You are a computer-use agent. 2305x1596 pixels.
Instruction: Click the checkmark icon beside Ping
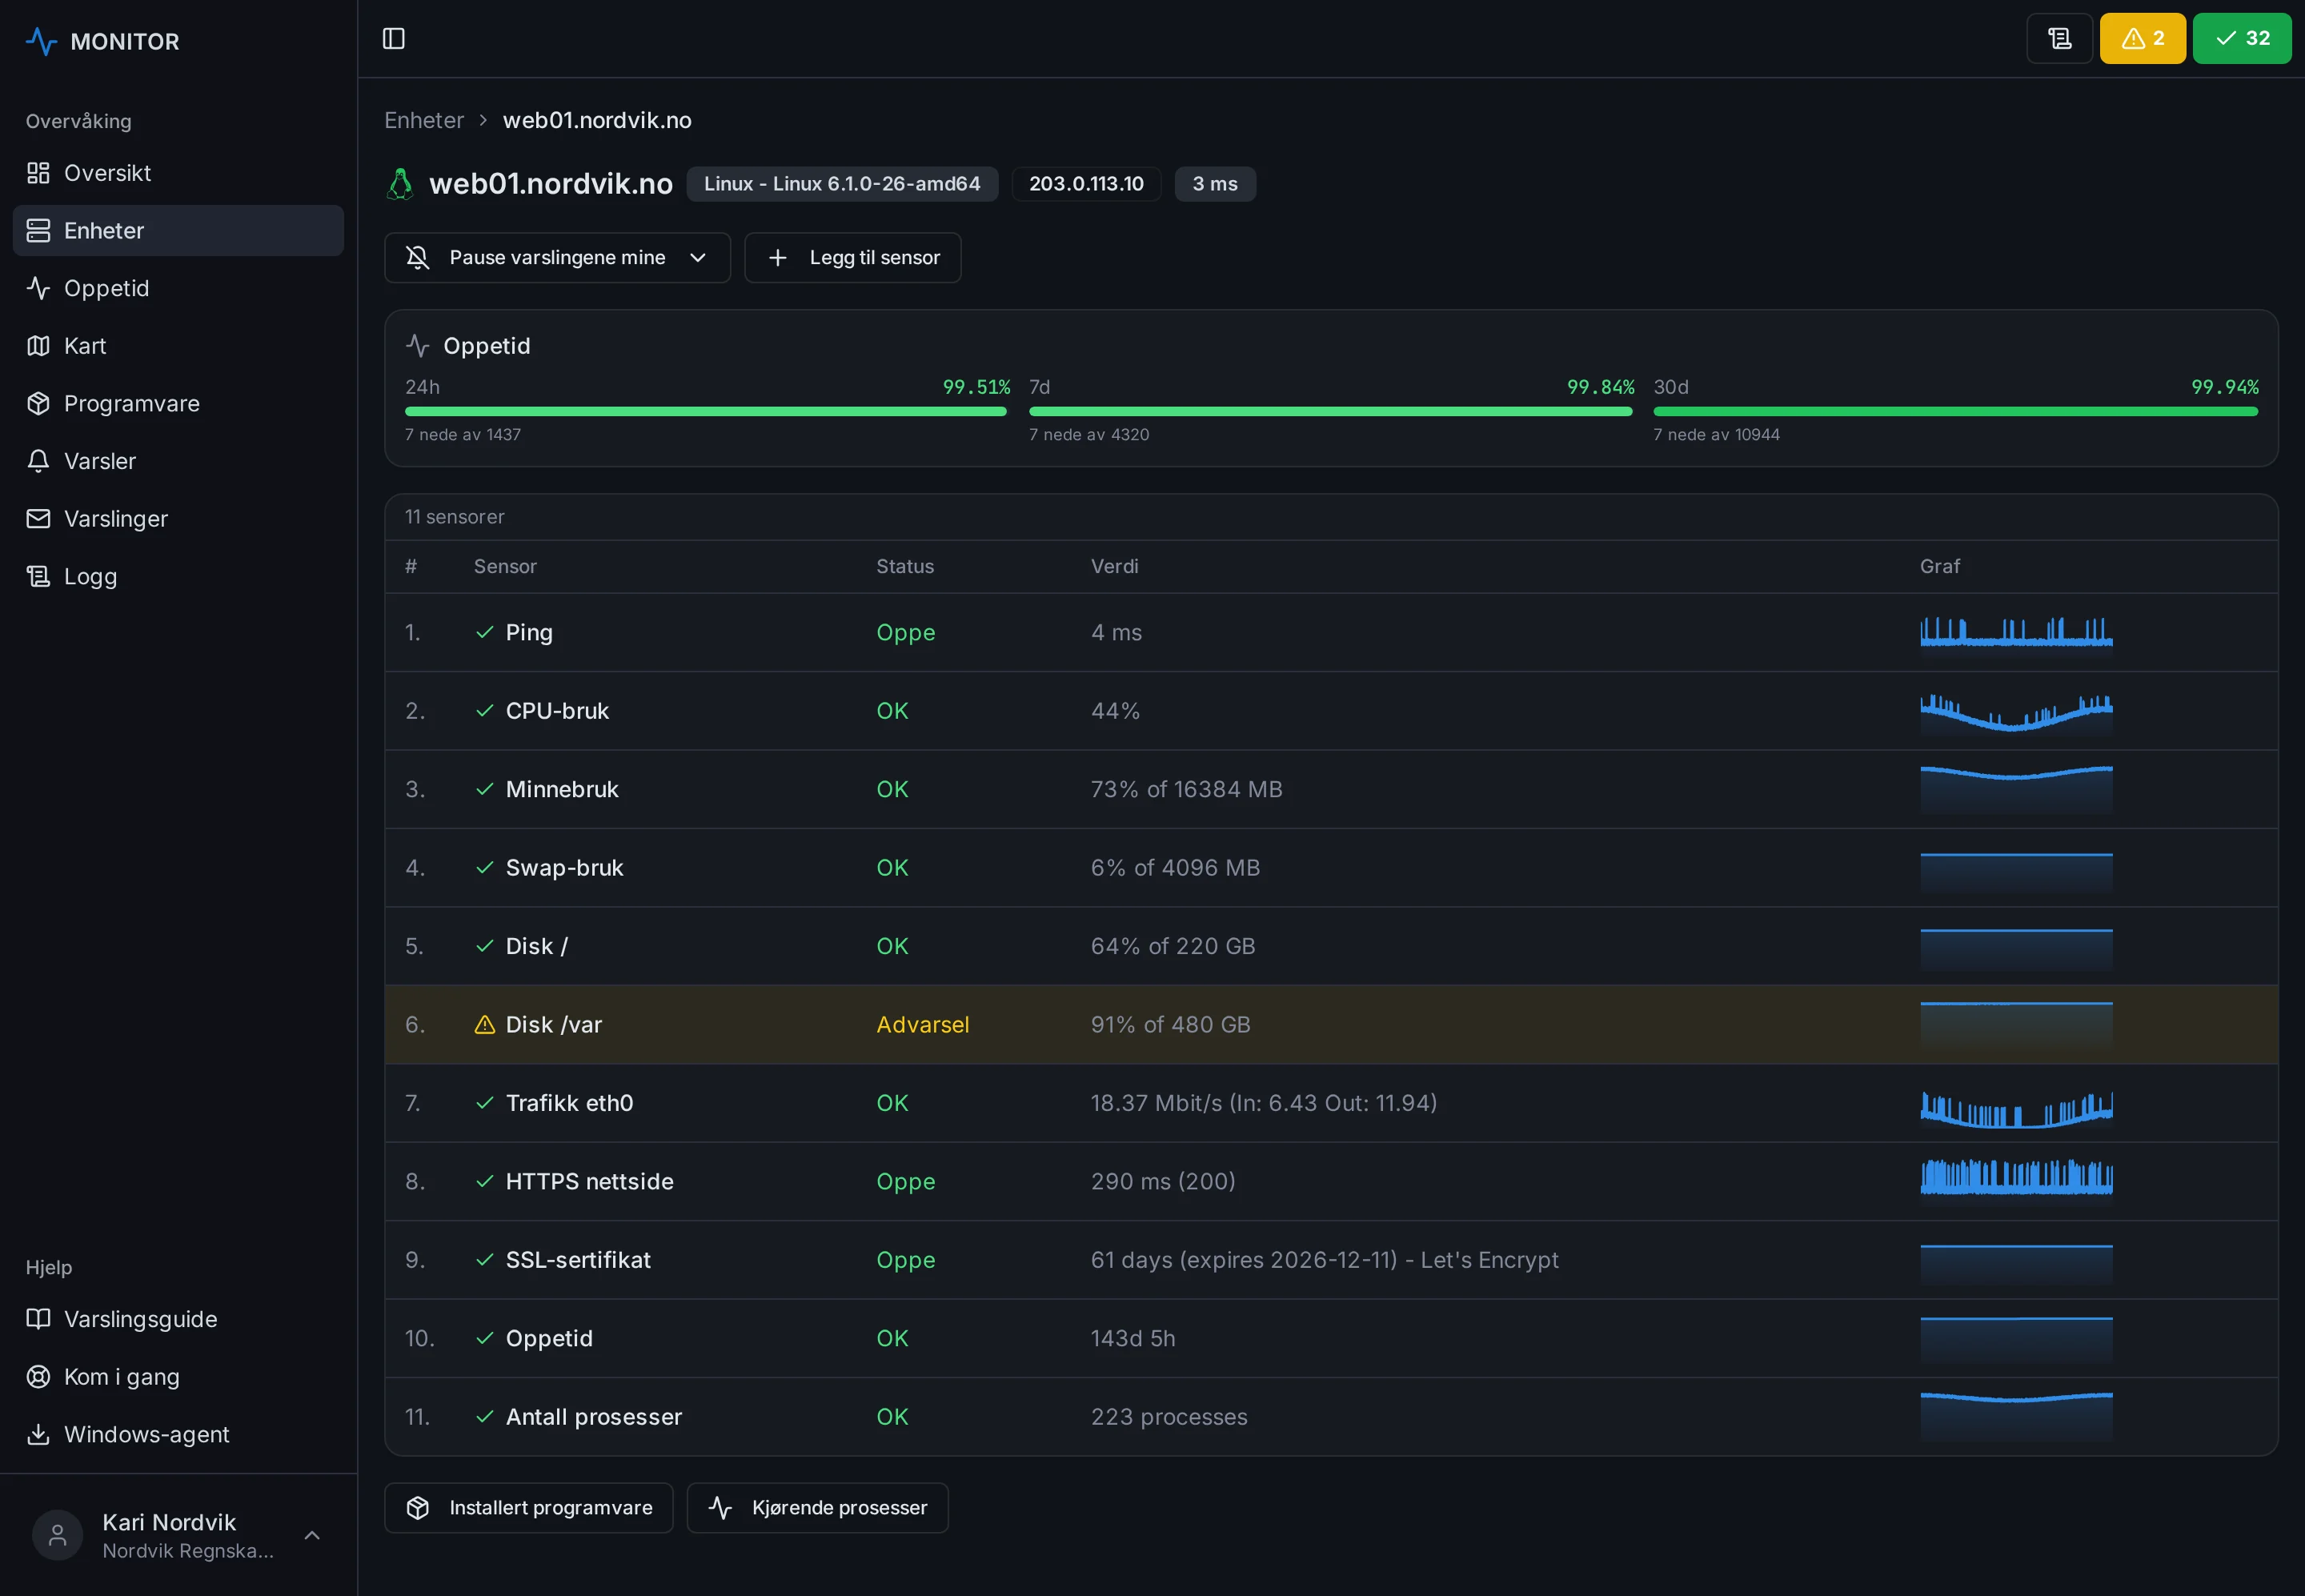tap(484, 632)
